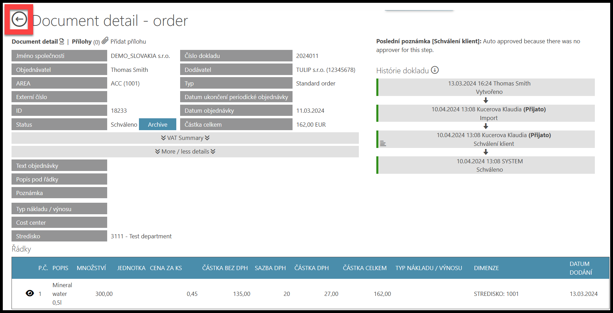Click supplier value TULIP s.r.o. (12345678)

coord(326,70)
